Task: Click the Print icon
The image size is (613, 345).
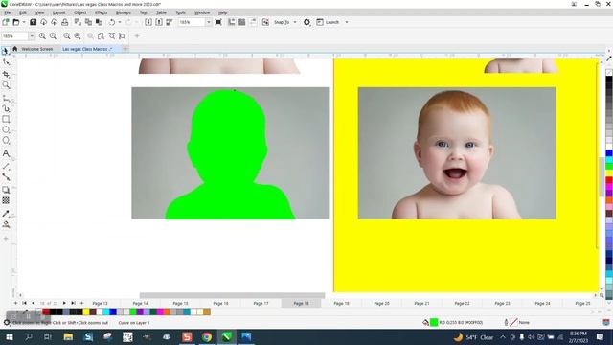Action: 65,22
